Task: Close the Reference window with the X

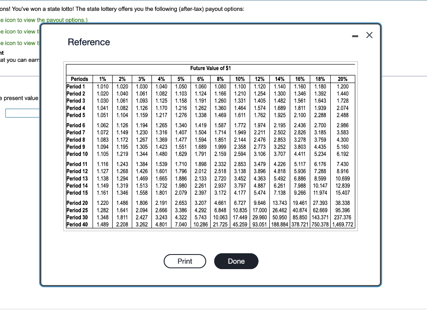Action: [x=369, y=35]
